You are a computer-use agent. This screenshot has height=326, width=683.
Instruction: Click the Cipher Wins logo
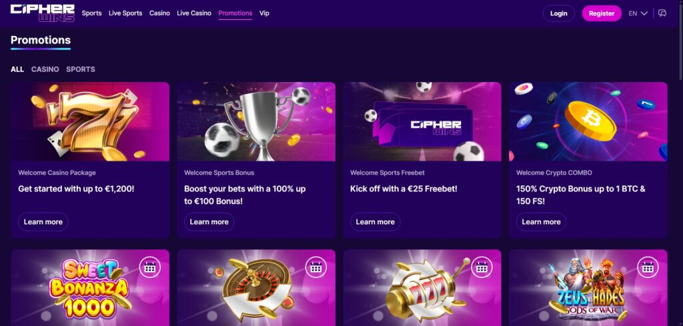click(x=42, y=13)
